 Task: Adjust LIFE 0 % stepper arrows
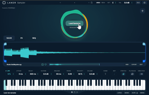[x=13, y=74]
